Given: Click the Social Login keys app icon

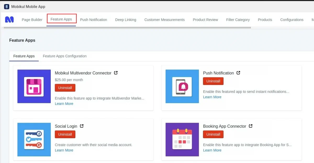Looking at the screenshot, I should pyautogui.click(x=34, y=139).
